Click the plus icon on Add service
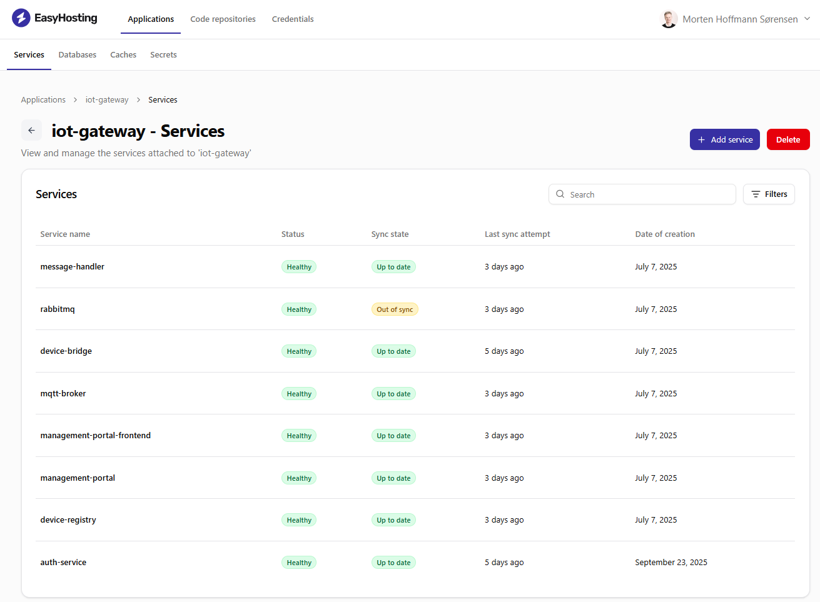The image size is (820, 602). point(701,140)
